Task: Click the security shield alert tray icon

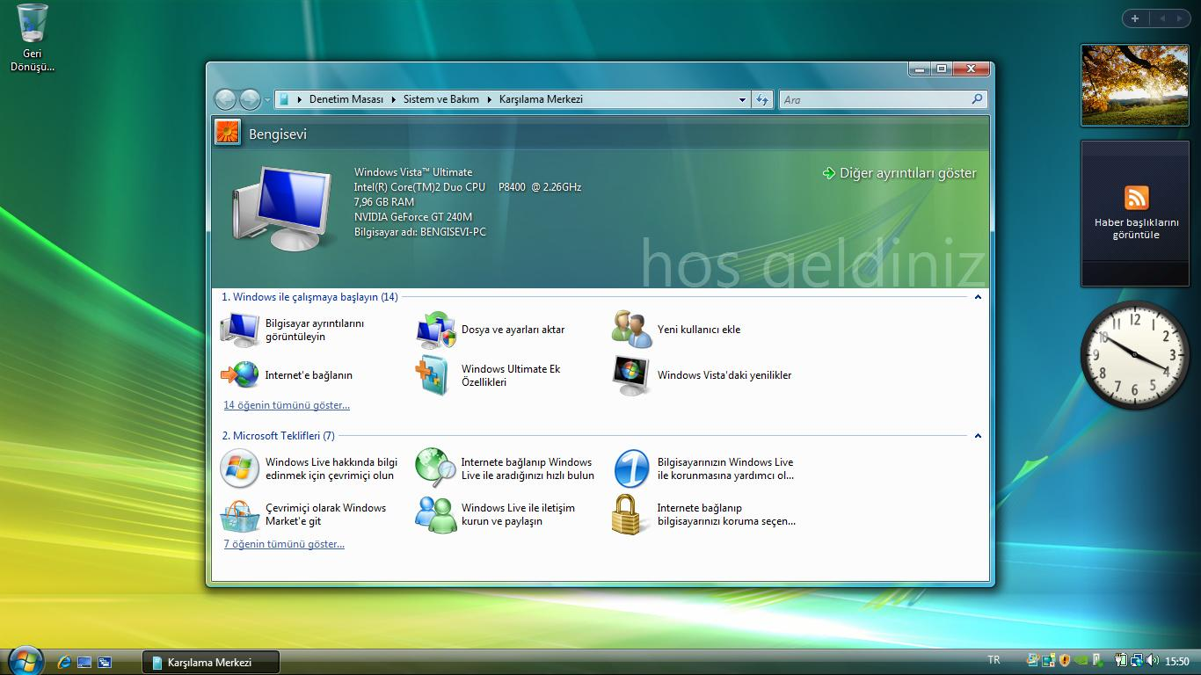Action: click(x=1065, y=661)
